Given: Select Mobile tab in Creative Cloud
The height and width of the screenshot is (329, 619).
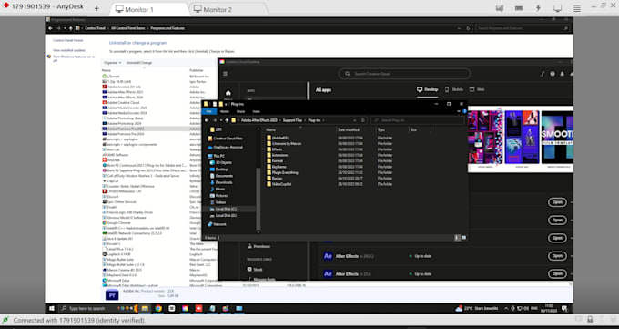Looking at the screenshot, I should (x=454, y=89).
